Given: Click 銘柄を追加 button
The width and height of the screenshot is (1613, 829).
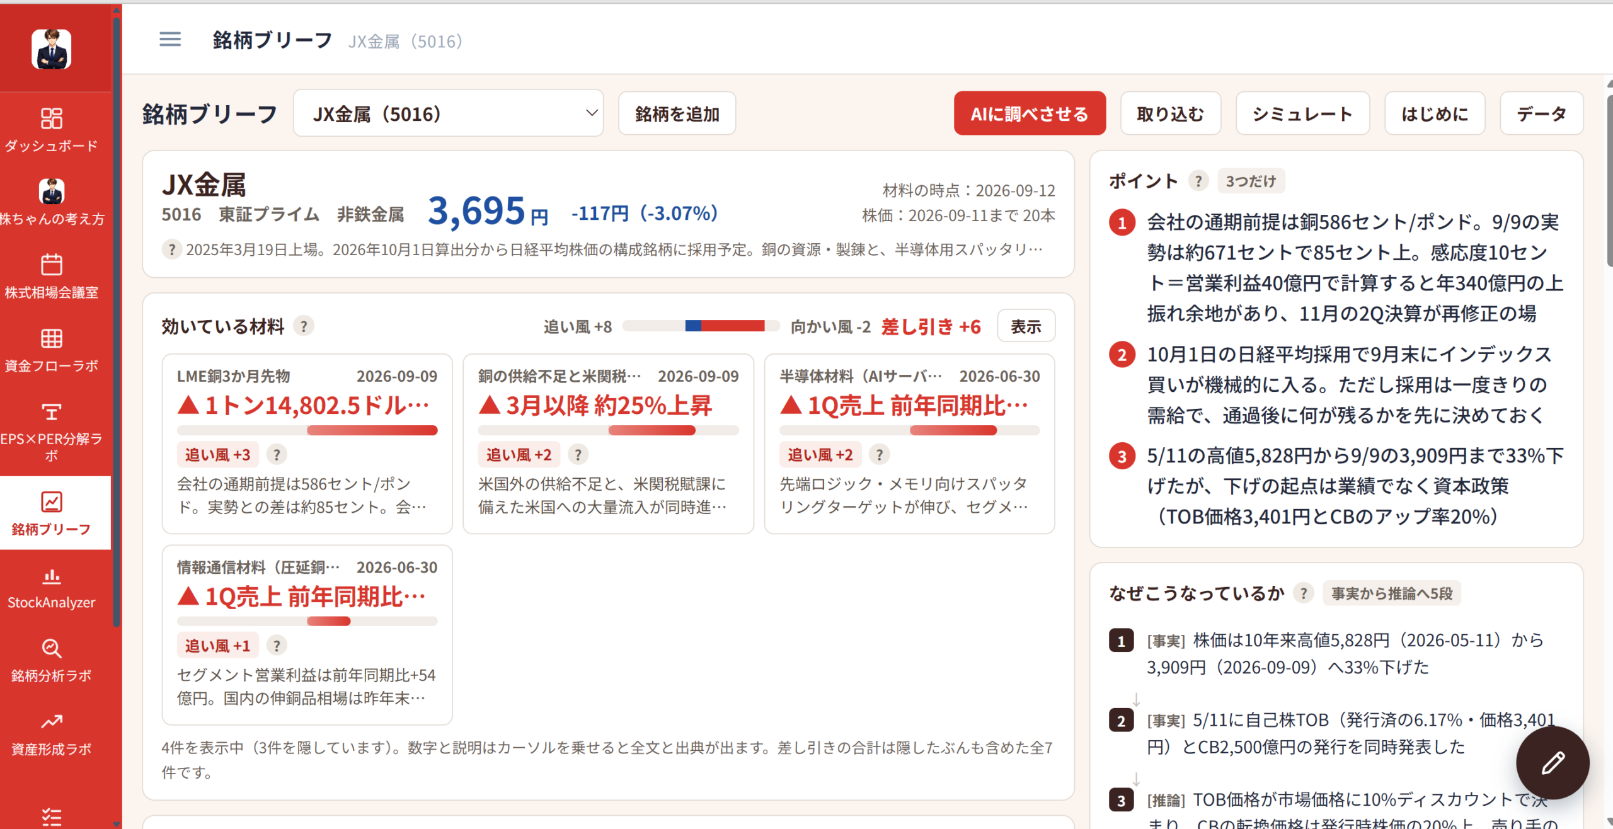Looking at the screenshot, I should pyautogui.click(x=677, y=113).
